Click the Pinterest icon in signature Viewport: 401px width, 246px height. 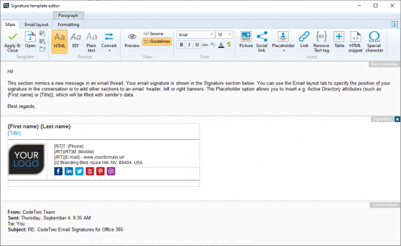pyautogui.click(x=100, y=171)
